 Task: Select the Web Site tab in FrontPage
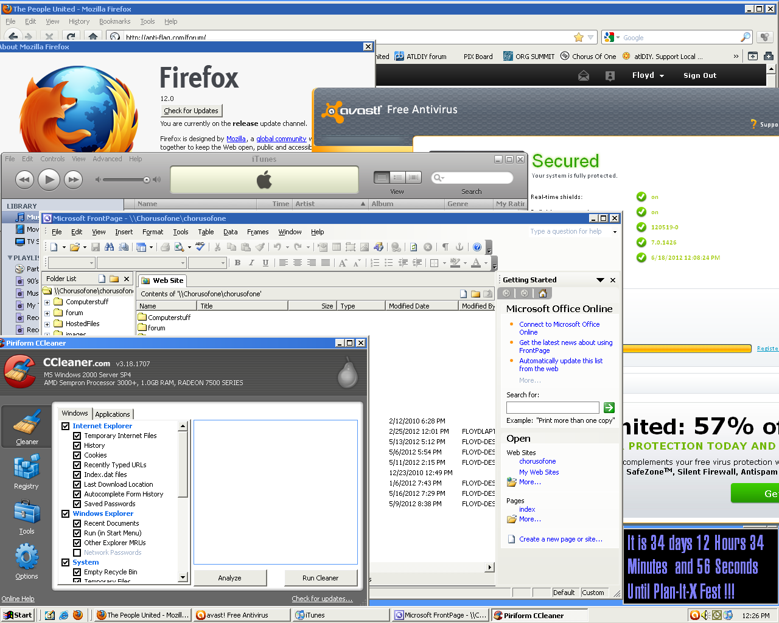162,280
